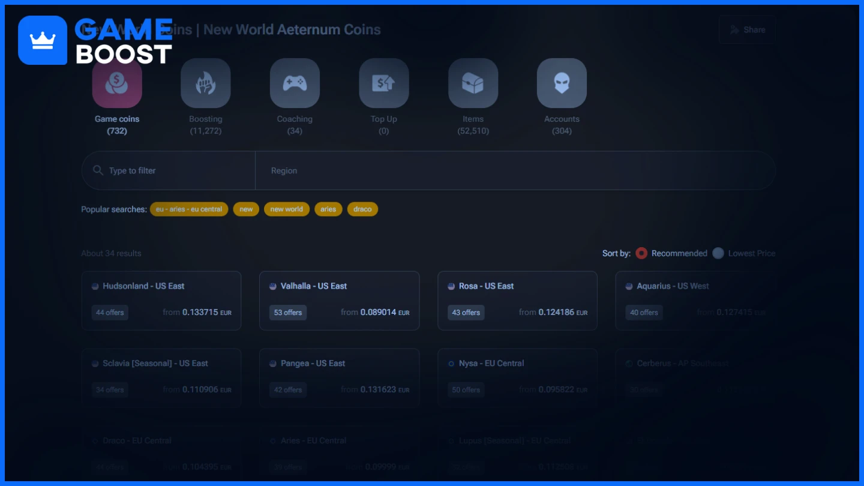Open the Aquarius - US West card
Image resolution: width=864 pixels, height=486 pixels.
click(x=695, y=301)
